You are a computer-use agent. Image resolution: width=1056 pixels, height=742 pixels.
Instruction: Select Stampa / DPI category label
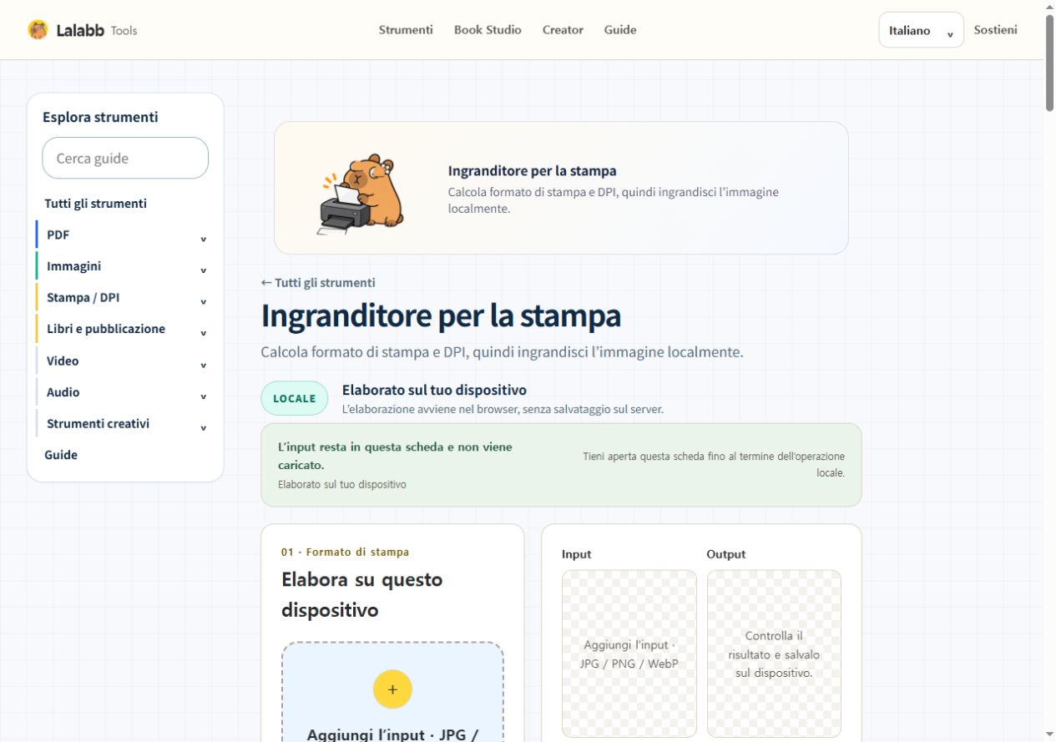click(x=83, y=298)
